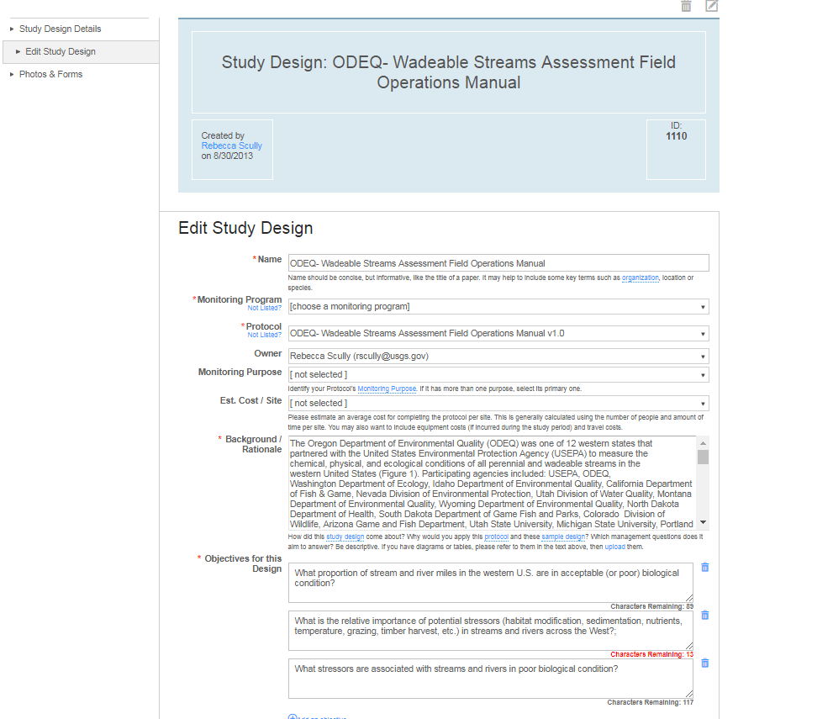Click the upload link below Background text
The image size is (833, 719).
click(x=615, y=547)
